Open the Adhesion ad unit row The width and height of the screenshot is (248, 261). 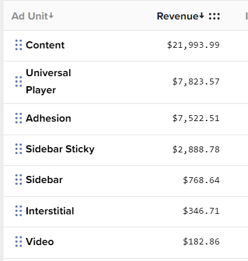coord(126,119)
